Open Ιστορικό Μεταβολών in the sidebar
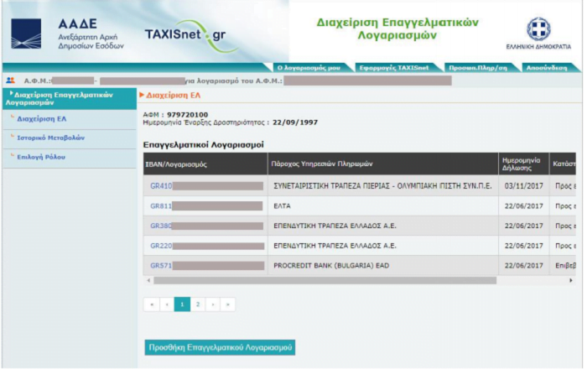The height and width of the screenshot is (369, 587). [x=51, y=138]
